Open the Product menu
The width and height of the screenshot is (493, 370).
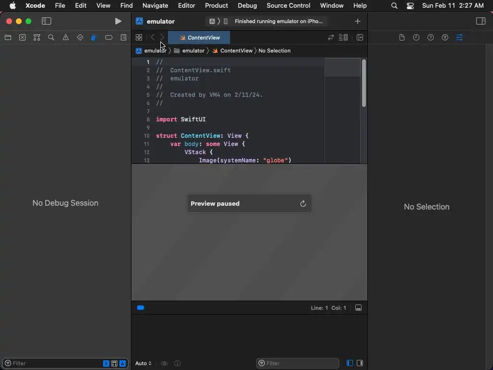coord(216,5)
